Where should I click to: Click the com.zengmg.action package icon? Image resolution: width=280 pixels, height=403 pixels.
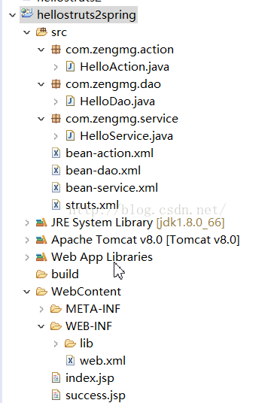pos(56,49)
